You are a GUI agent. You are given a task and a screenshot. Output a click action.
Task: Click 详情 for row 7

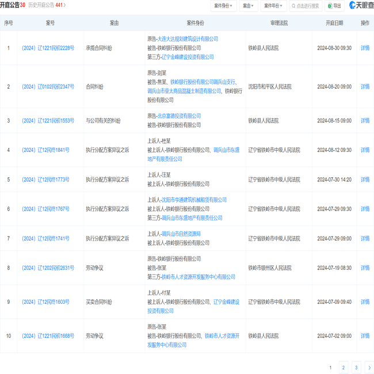coord(365,239)
